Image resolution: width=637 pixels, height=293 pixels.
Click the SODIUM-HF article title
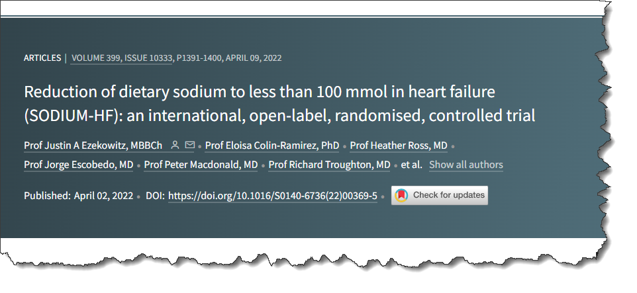(x=279, y=104)
